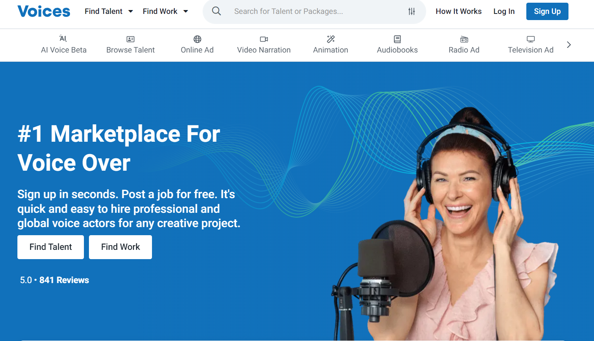Open How It Works page

point(458,12)
